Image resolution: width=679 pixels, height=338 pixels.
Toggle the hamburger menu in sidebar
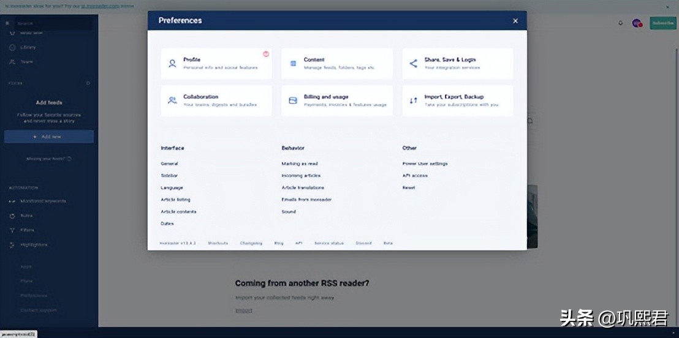tap(7, 23)
